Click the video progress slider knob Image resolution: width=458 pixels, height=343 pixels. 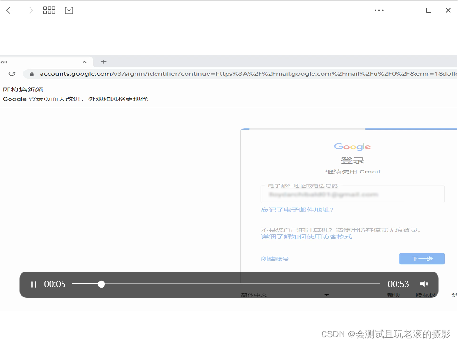pyautogui.click(x=101, y=284)
